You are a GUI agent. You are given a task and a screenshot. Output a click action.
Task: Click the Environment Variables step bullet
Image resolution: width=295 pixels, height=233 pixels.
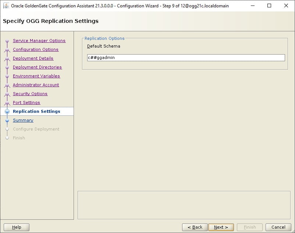click(7, 76)
